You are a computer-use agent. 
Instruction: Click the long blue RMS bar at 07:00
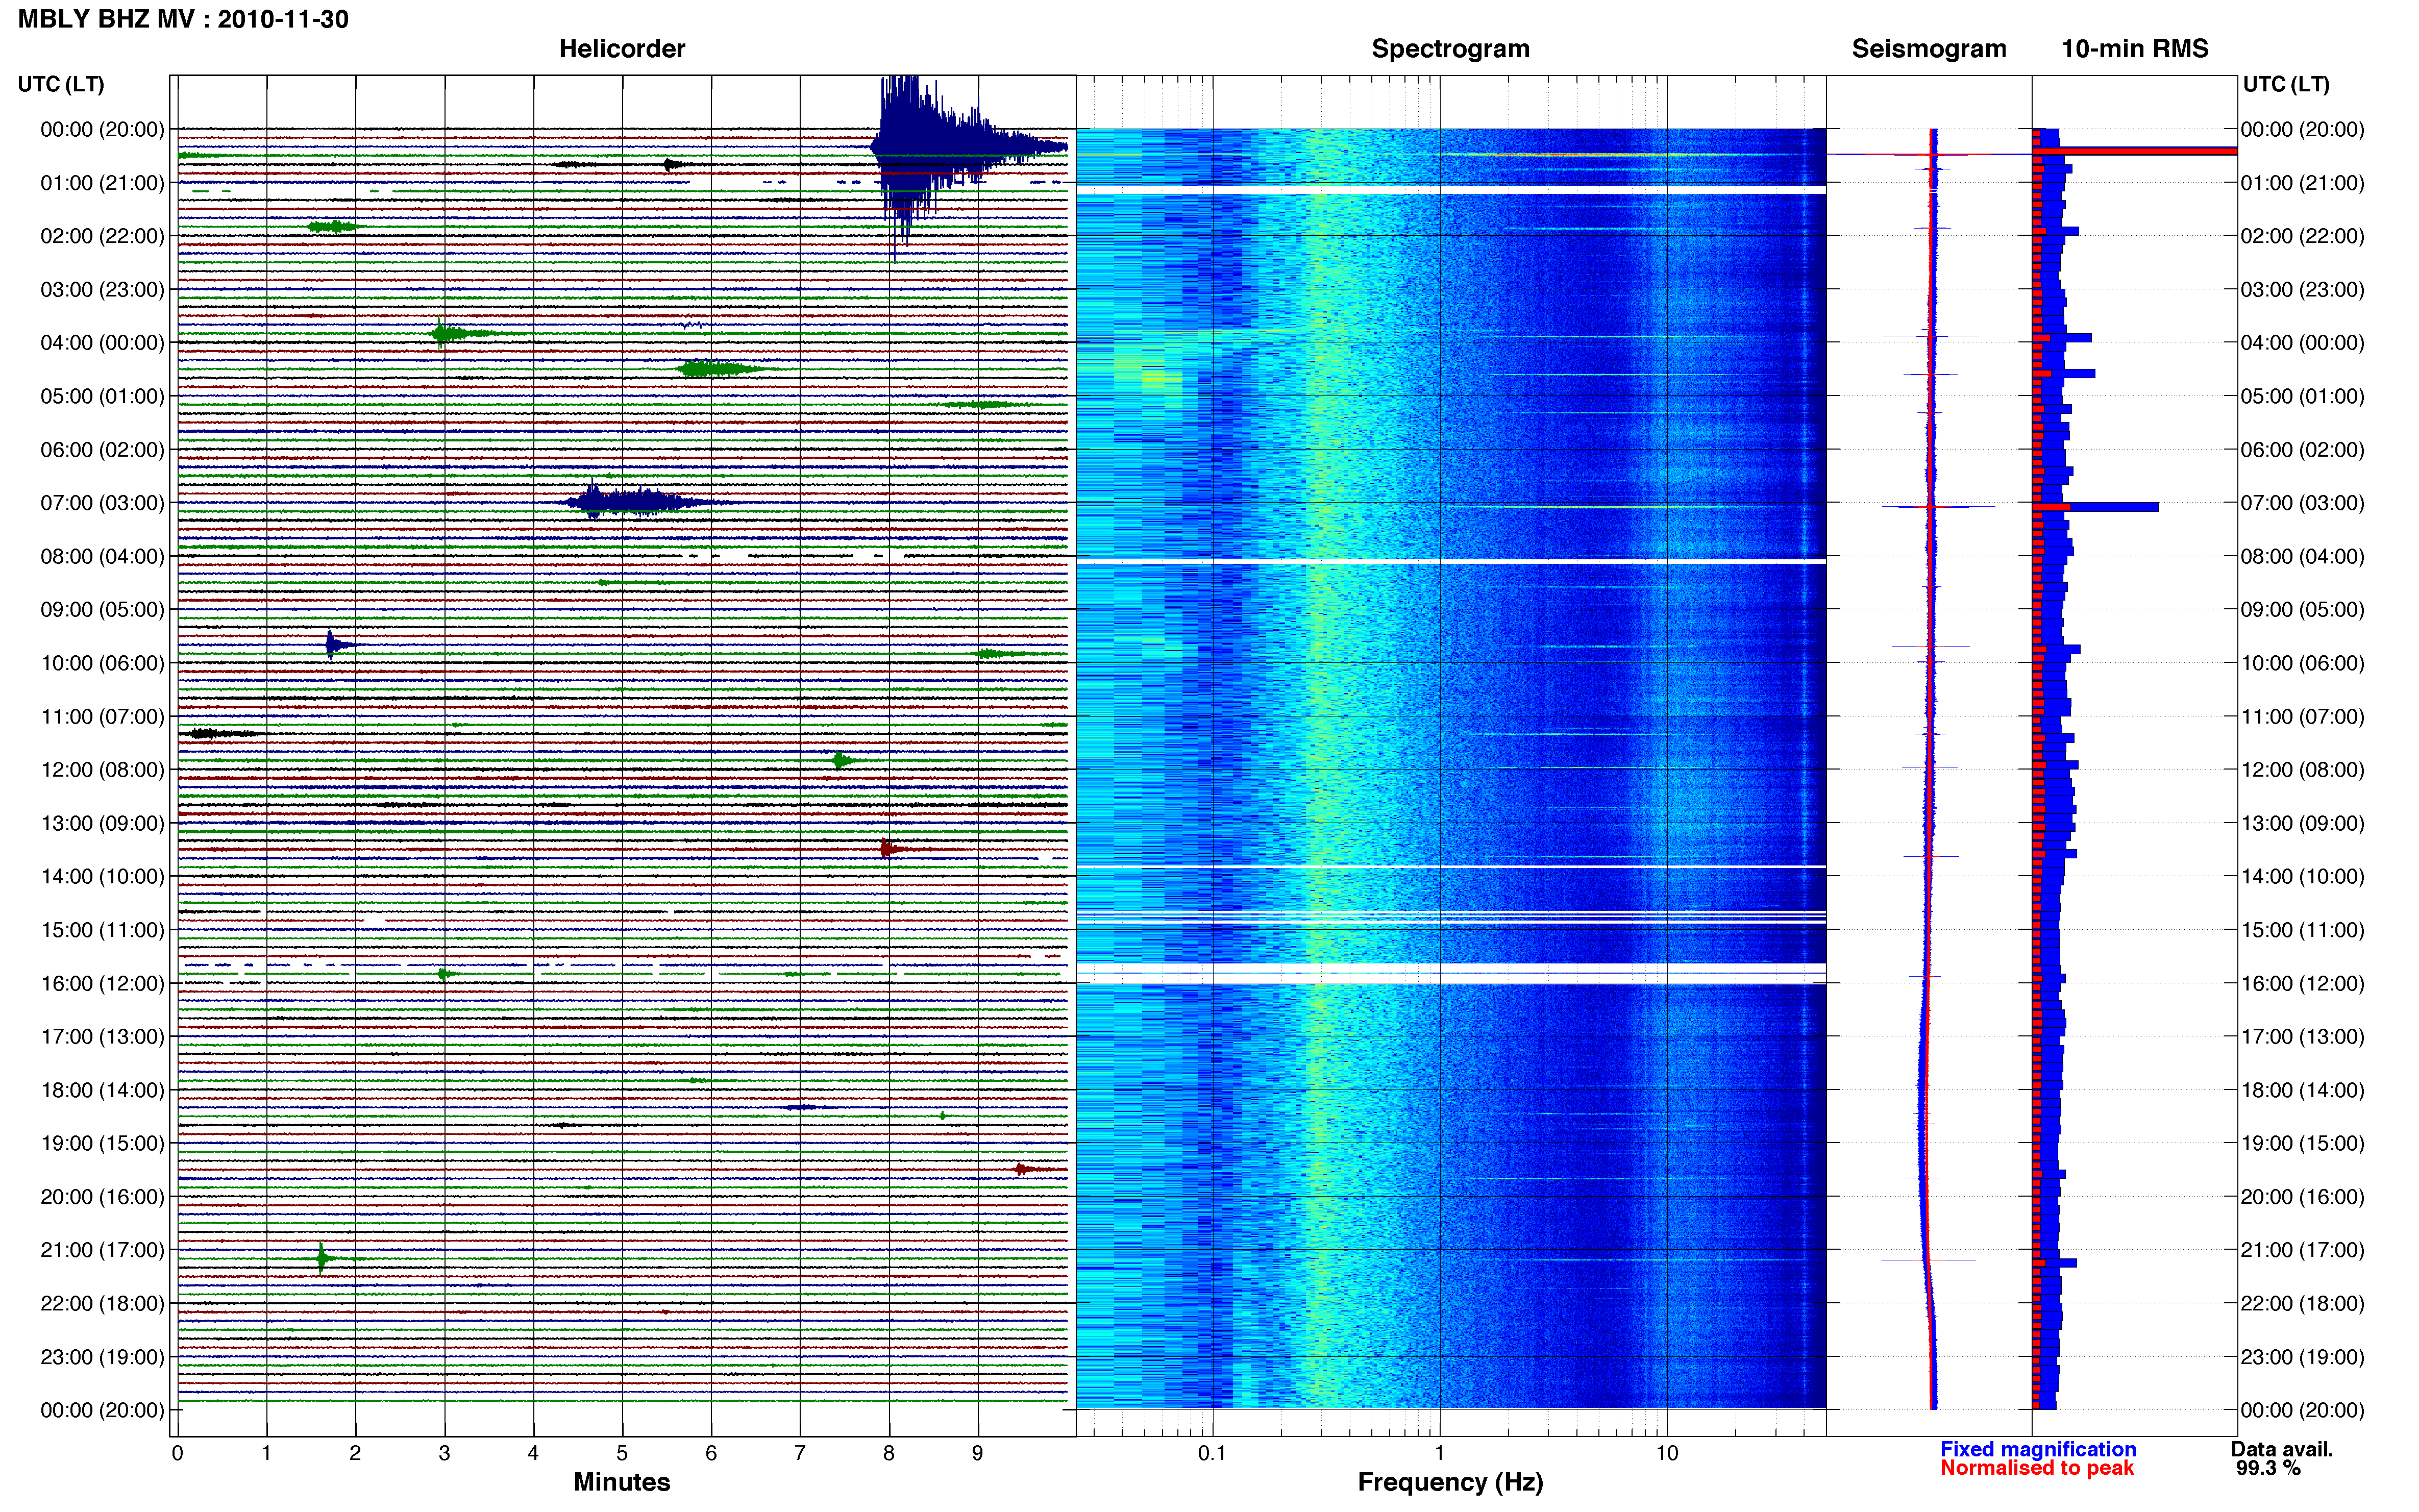point(2095,507)
